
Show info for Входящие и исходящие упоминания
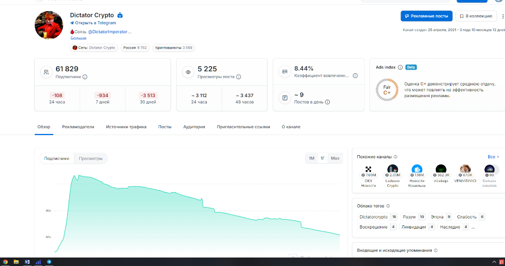pos(435,251)
